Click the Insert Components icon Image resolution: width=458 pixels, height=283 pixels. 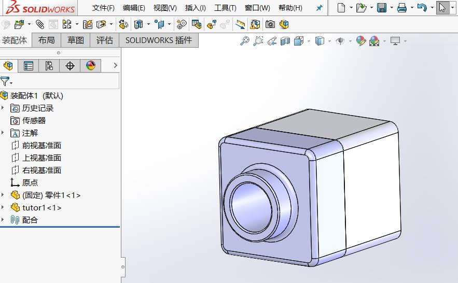coord(19,24)
